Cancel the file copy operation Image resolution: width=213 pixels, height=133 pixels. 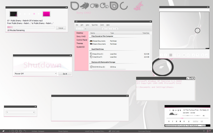pos(61,28)
